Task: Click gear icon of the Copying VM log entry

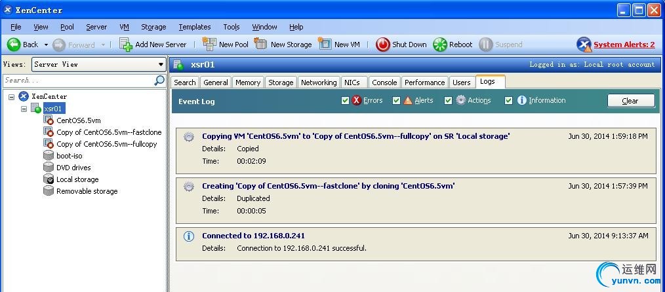Action: (189, 137)
